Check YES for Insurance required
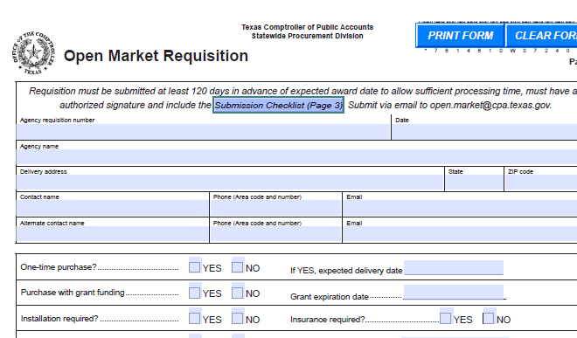577x338 pixels. (445, 318)
